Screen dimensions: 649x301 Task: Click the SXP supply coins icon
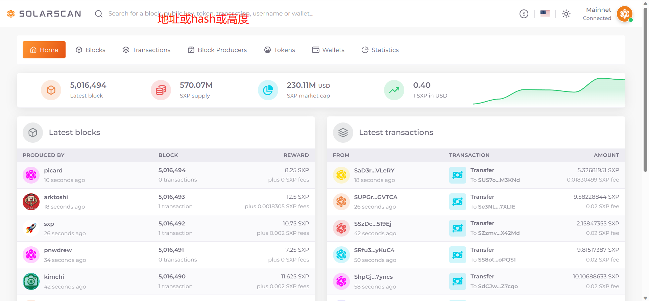pos(161,90)
